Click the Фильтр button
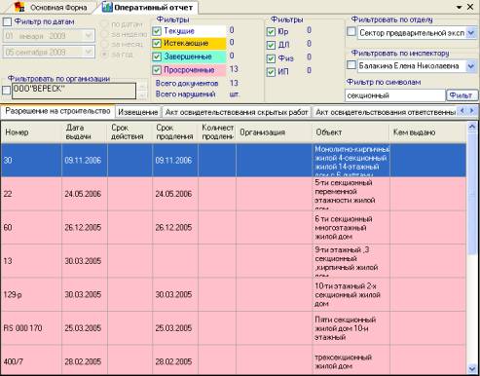 pos(462,95)
